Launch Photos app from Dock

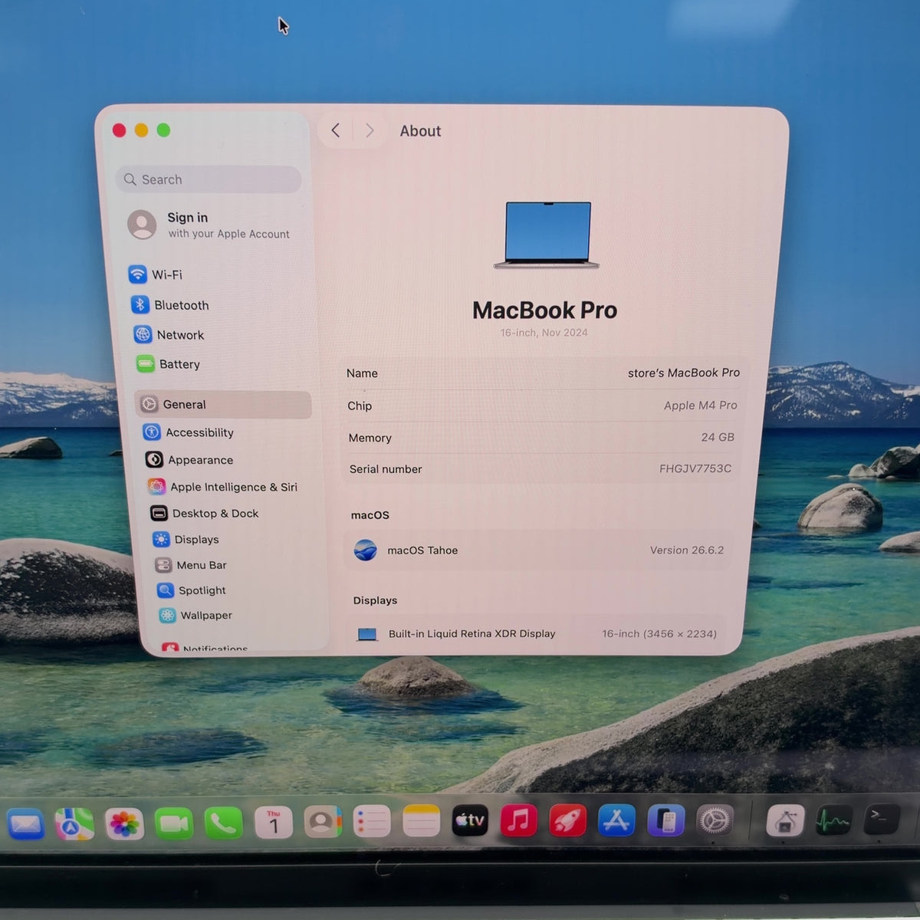(124, 824)
